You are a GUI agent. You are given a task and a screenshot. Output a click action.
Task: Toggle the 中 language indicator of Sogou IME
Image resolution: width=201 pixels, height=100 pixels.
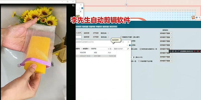click(196, 17)
